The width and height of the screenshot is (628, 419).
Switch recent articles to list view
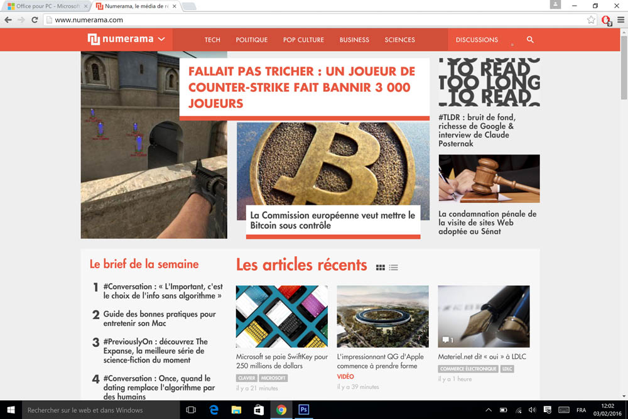(x=393, y=267)
